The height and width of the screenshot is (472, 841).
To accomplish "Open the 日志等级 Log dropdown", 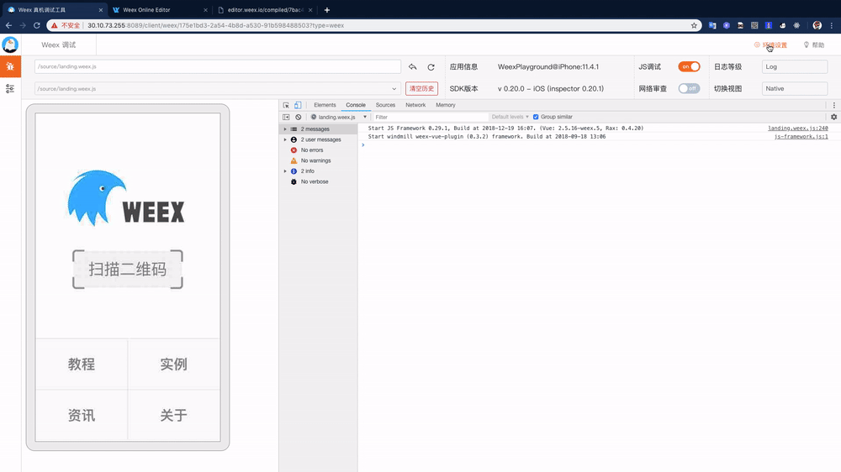I will [795, 66].
